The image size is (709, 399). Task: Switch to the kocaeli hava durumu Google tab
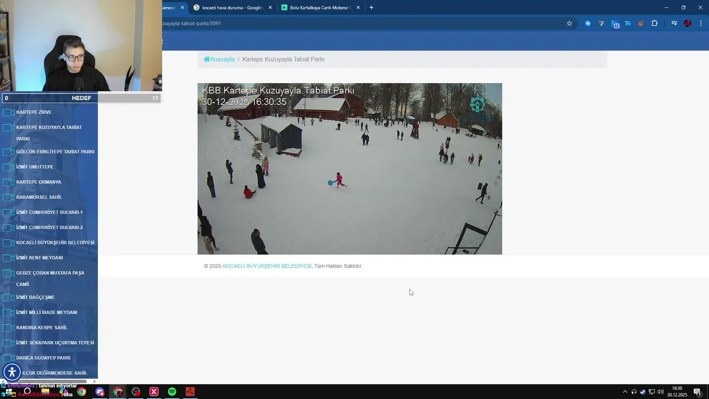coord(232,8)
